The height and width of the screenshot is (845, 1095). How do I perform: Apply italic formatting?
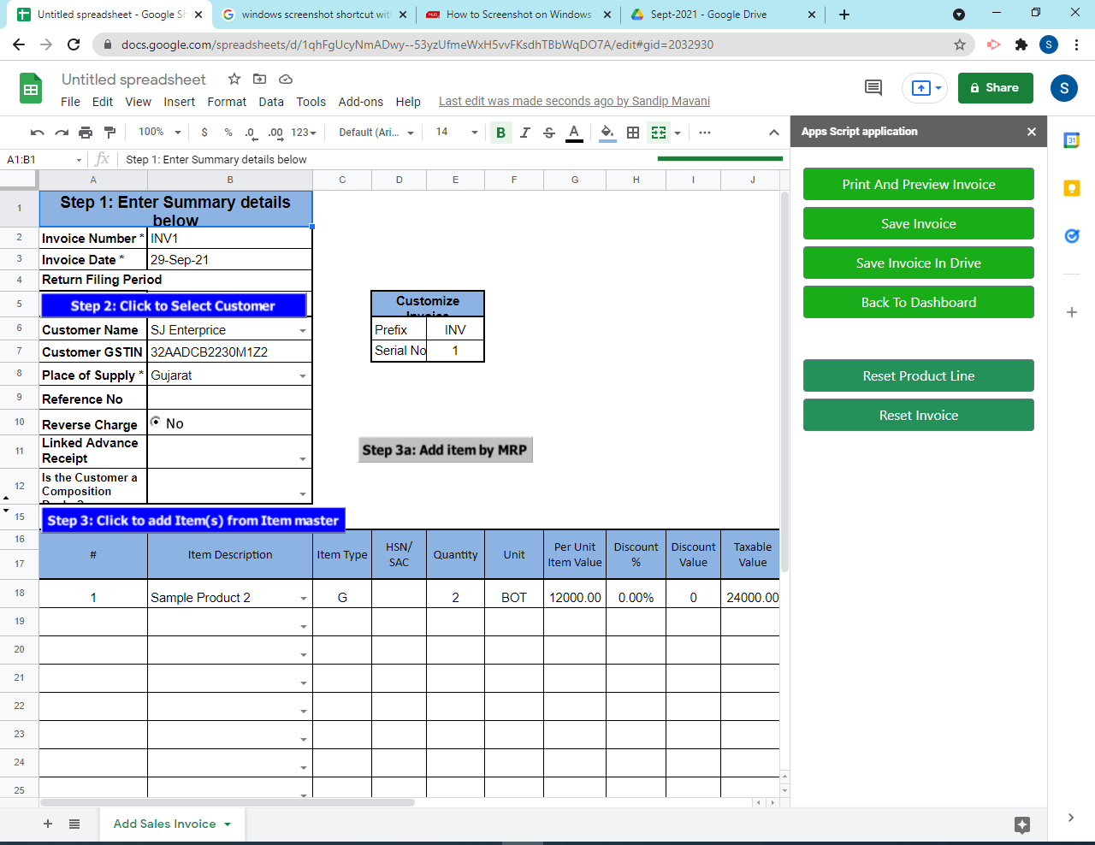point(524,133)
